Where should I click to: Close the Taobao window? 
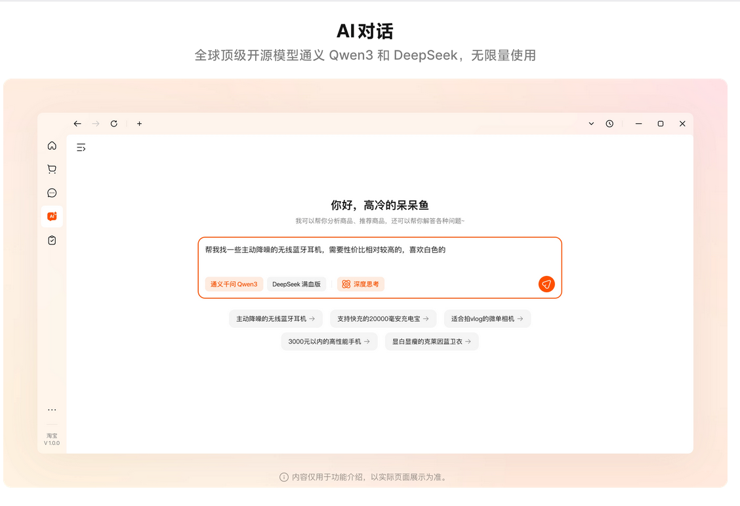coord(682,124)
